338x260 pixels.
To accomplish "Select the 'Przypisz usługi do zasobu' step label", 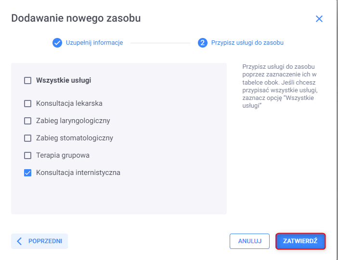I will pyautogui.click(x=247, y=43).
